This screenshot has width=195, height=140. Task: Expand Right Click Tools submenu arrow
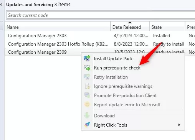tap(179, 125)
